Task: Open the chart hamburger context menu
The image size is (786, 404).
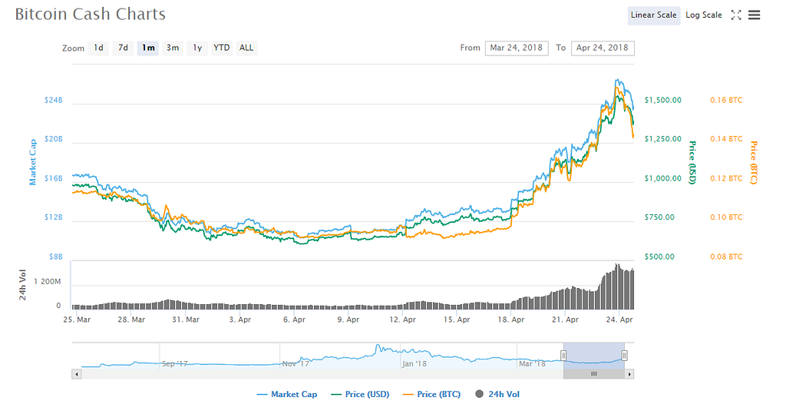Action: tap(754, 15)
